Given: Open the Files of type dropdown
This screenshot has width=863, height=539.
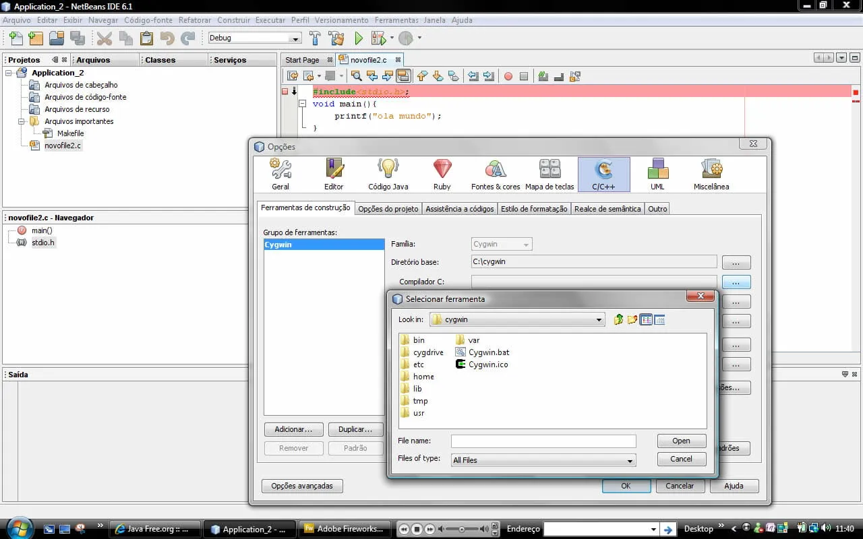Looking at the screenshot, I should 543,460.
